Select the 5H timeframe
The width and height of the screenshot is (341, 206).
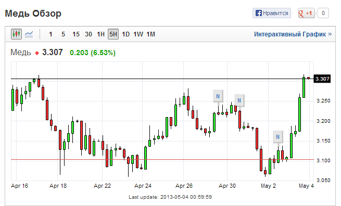(x=113, y=34)
